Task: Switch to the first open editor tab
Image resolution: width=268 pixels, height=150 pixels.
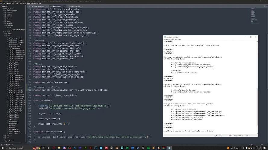Action: [38, 6]
